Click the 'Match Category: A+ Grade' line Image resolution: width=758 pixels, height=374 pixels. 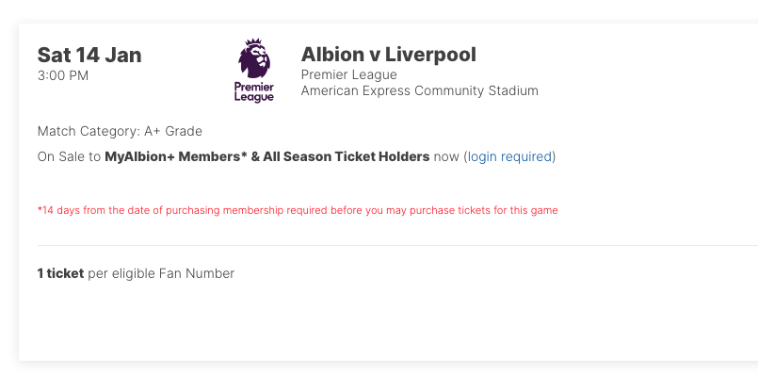click(x=120, y=131)
